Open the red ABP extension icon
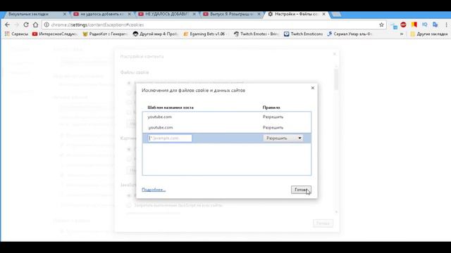Screen dimensions: 451x253 [x=403, y=25]
